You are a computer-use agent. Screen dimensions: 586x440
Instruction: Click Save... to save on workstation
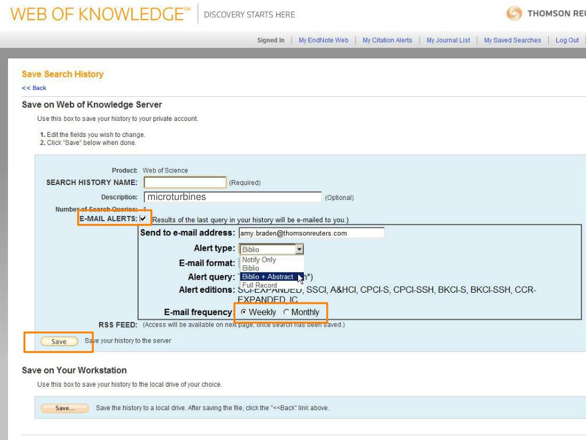coord(65,408)
